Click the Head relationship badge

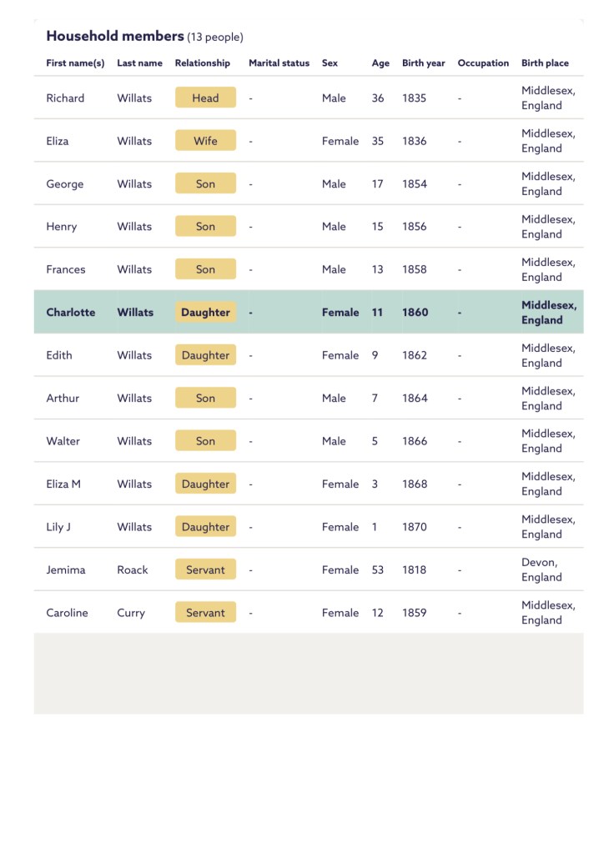pos(205,98)
